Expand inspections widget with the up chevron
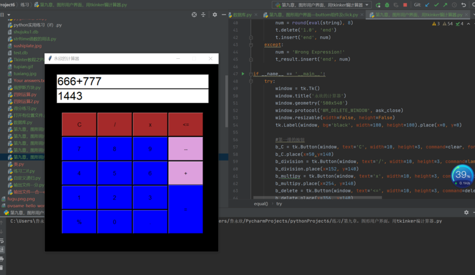475x275 pixels. pyautogui.click(x=468, y=24)
